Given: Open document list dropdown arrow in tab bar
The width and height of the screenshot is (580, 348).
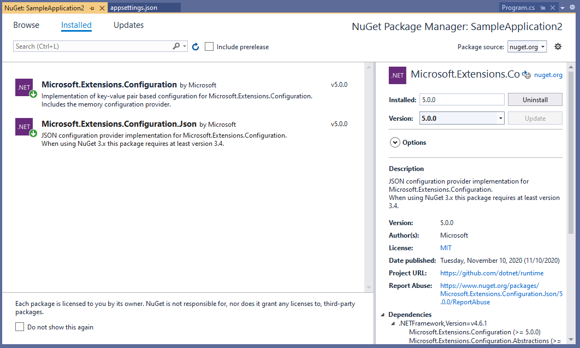Looking at the screenshot, I should [562, 8].
